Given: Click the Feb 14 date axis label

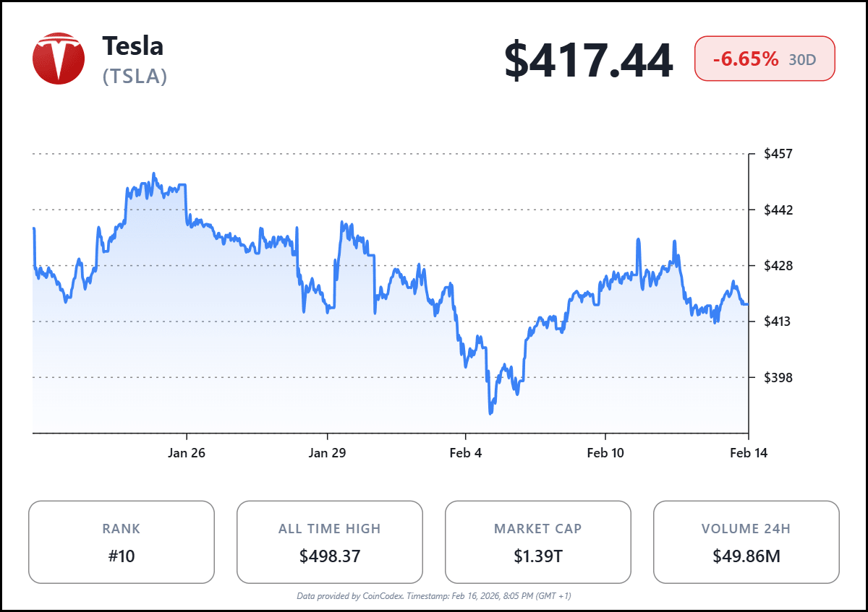Looking at the screenshot, I should [748, 453].
